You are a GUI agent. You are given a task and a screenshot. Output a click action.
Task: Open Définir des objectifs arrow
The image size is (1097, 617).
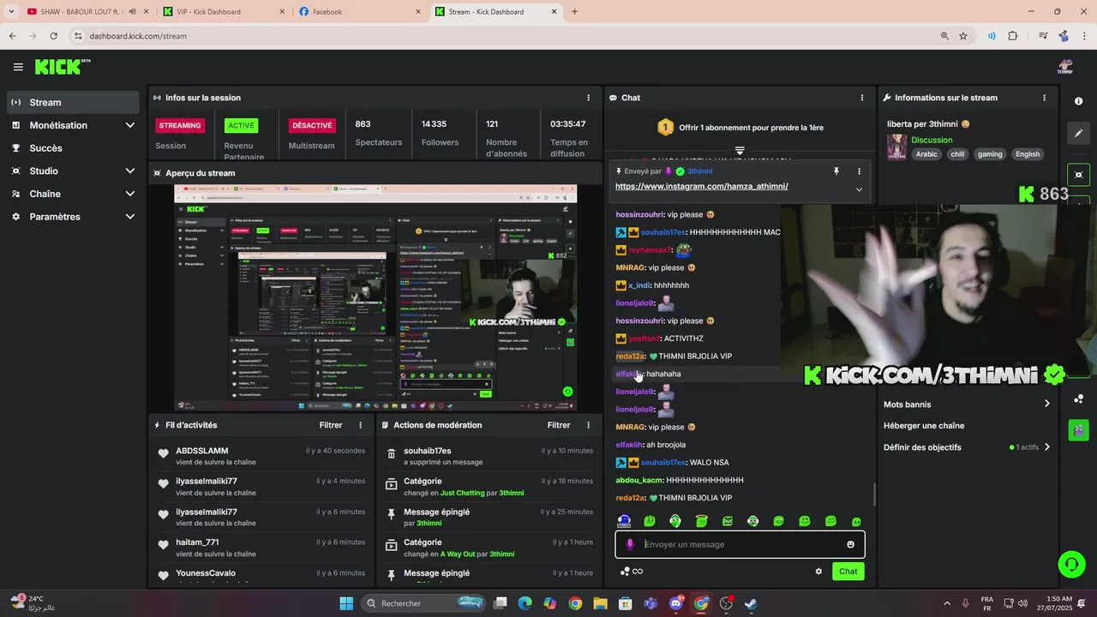(1046, 446)
